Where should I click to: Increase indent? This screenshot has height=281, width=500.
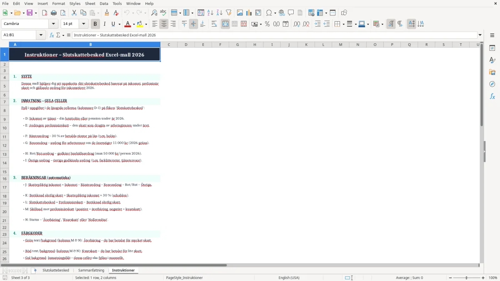pos(317,24)
